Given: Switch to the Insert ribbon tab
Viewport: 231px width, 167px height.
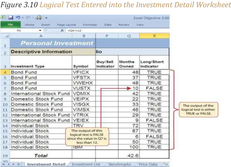Looking at the screenshot, I should 46,25.
